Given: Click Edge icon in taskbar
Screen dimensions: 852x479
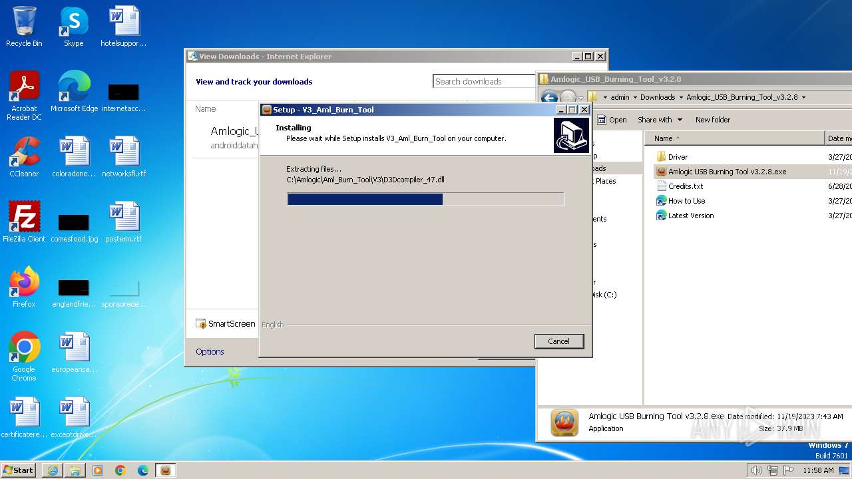Looking at the screenshot, I should [143, 470].
